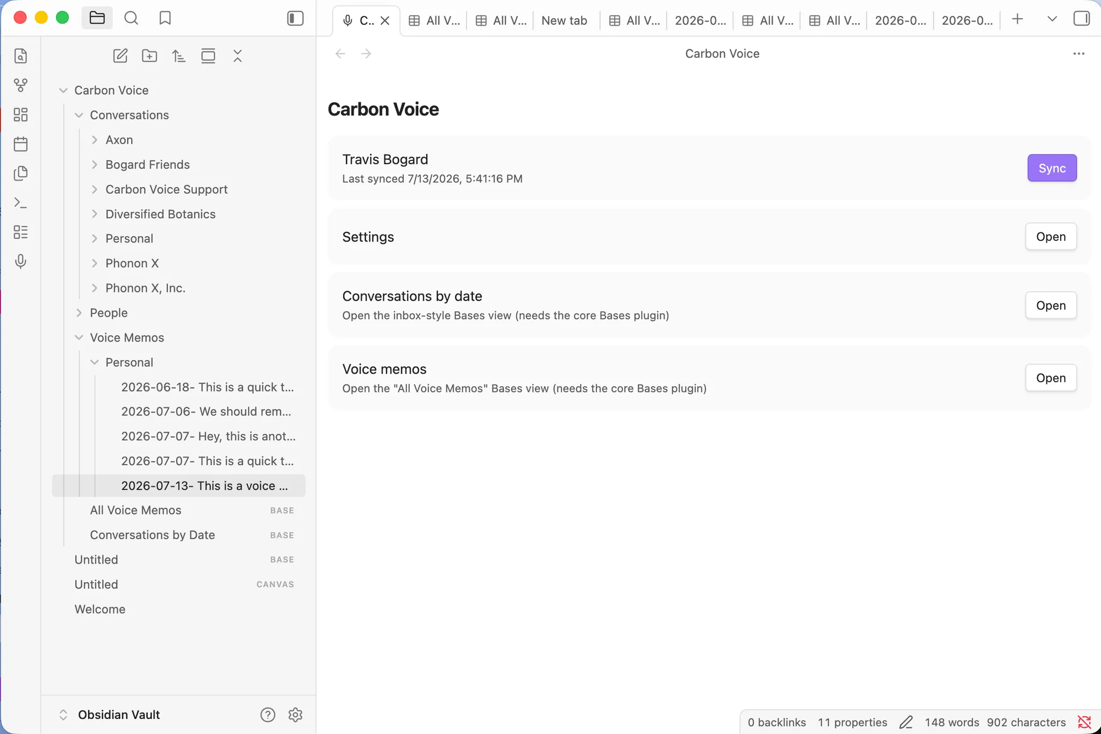Create a new folder icon

pos(149,56)
